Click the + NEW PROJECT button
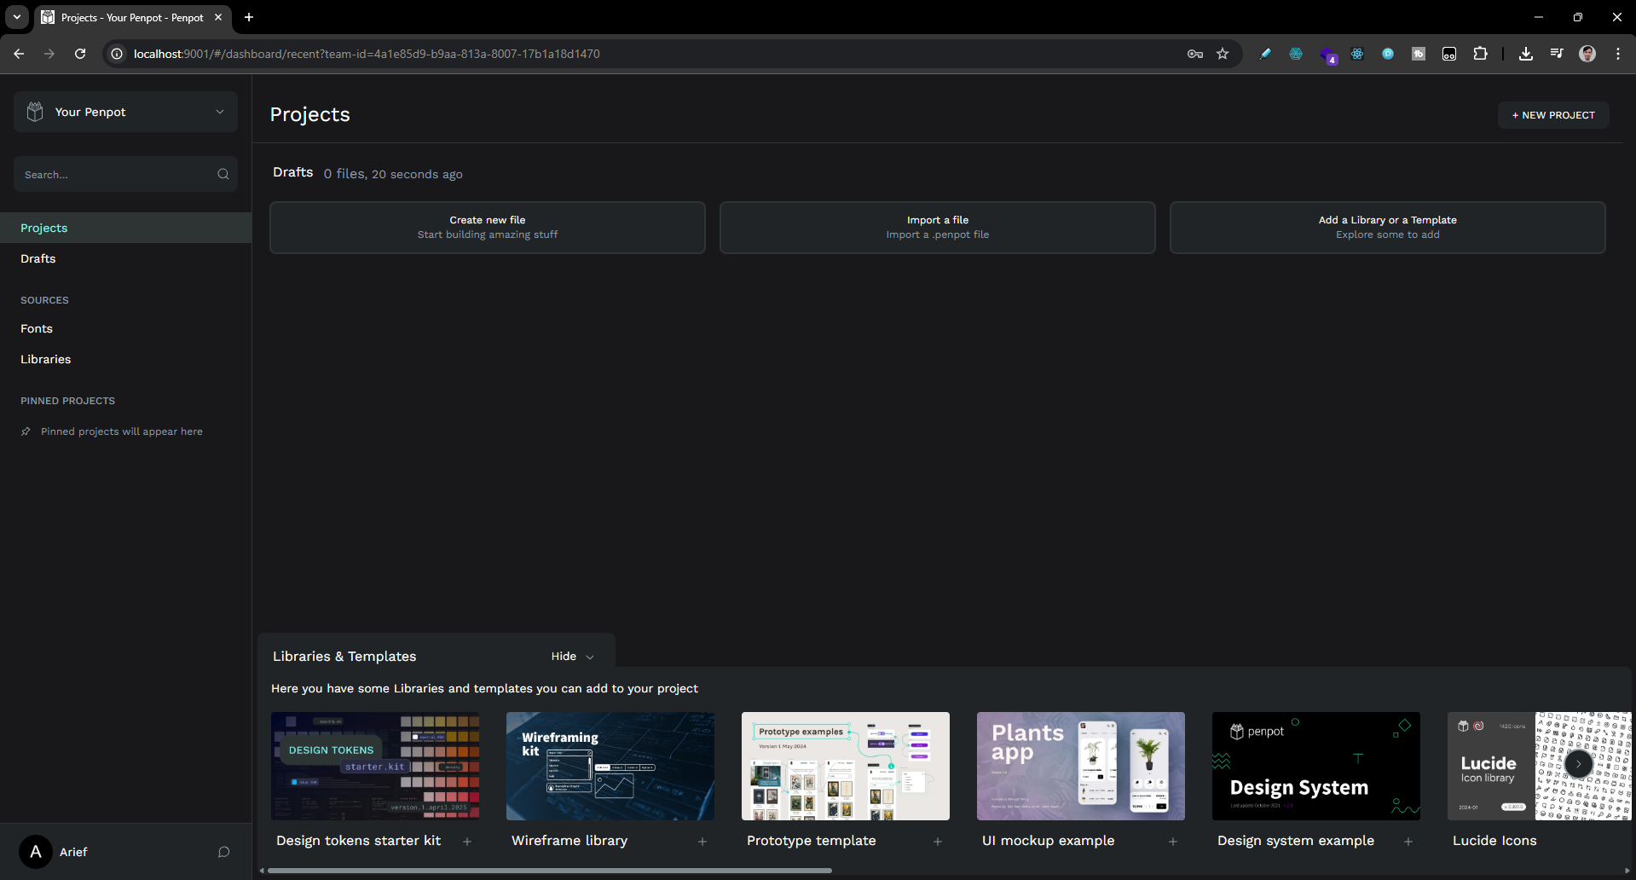The image size is (1636, 880). [x=1552, y=115]
